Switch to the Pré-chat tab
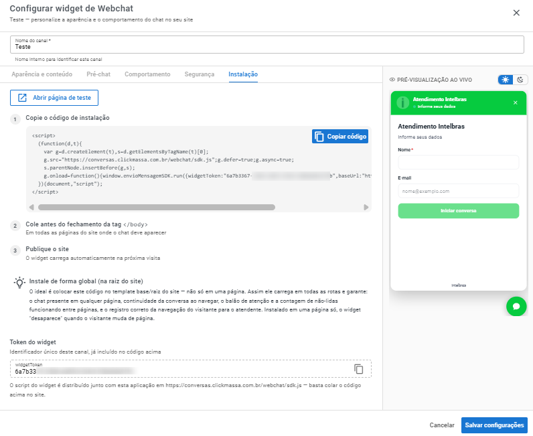This screenshot has width=533, height=436. coord(98,74)
